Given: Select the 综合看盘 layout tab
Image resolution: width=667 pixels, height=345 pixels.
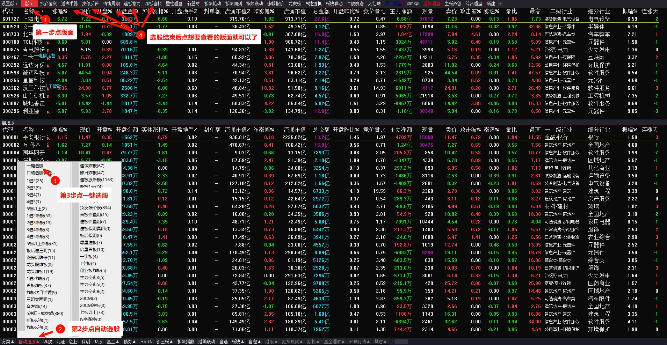Looking at the screenshot, I should pyautogui.click(x=474, y=3).
